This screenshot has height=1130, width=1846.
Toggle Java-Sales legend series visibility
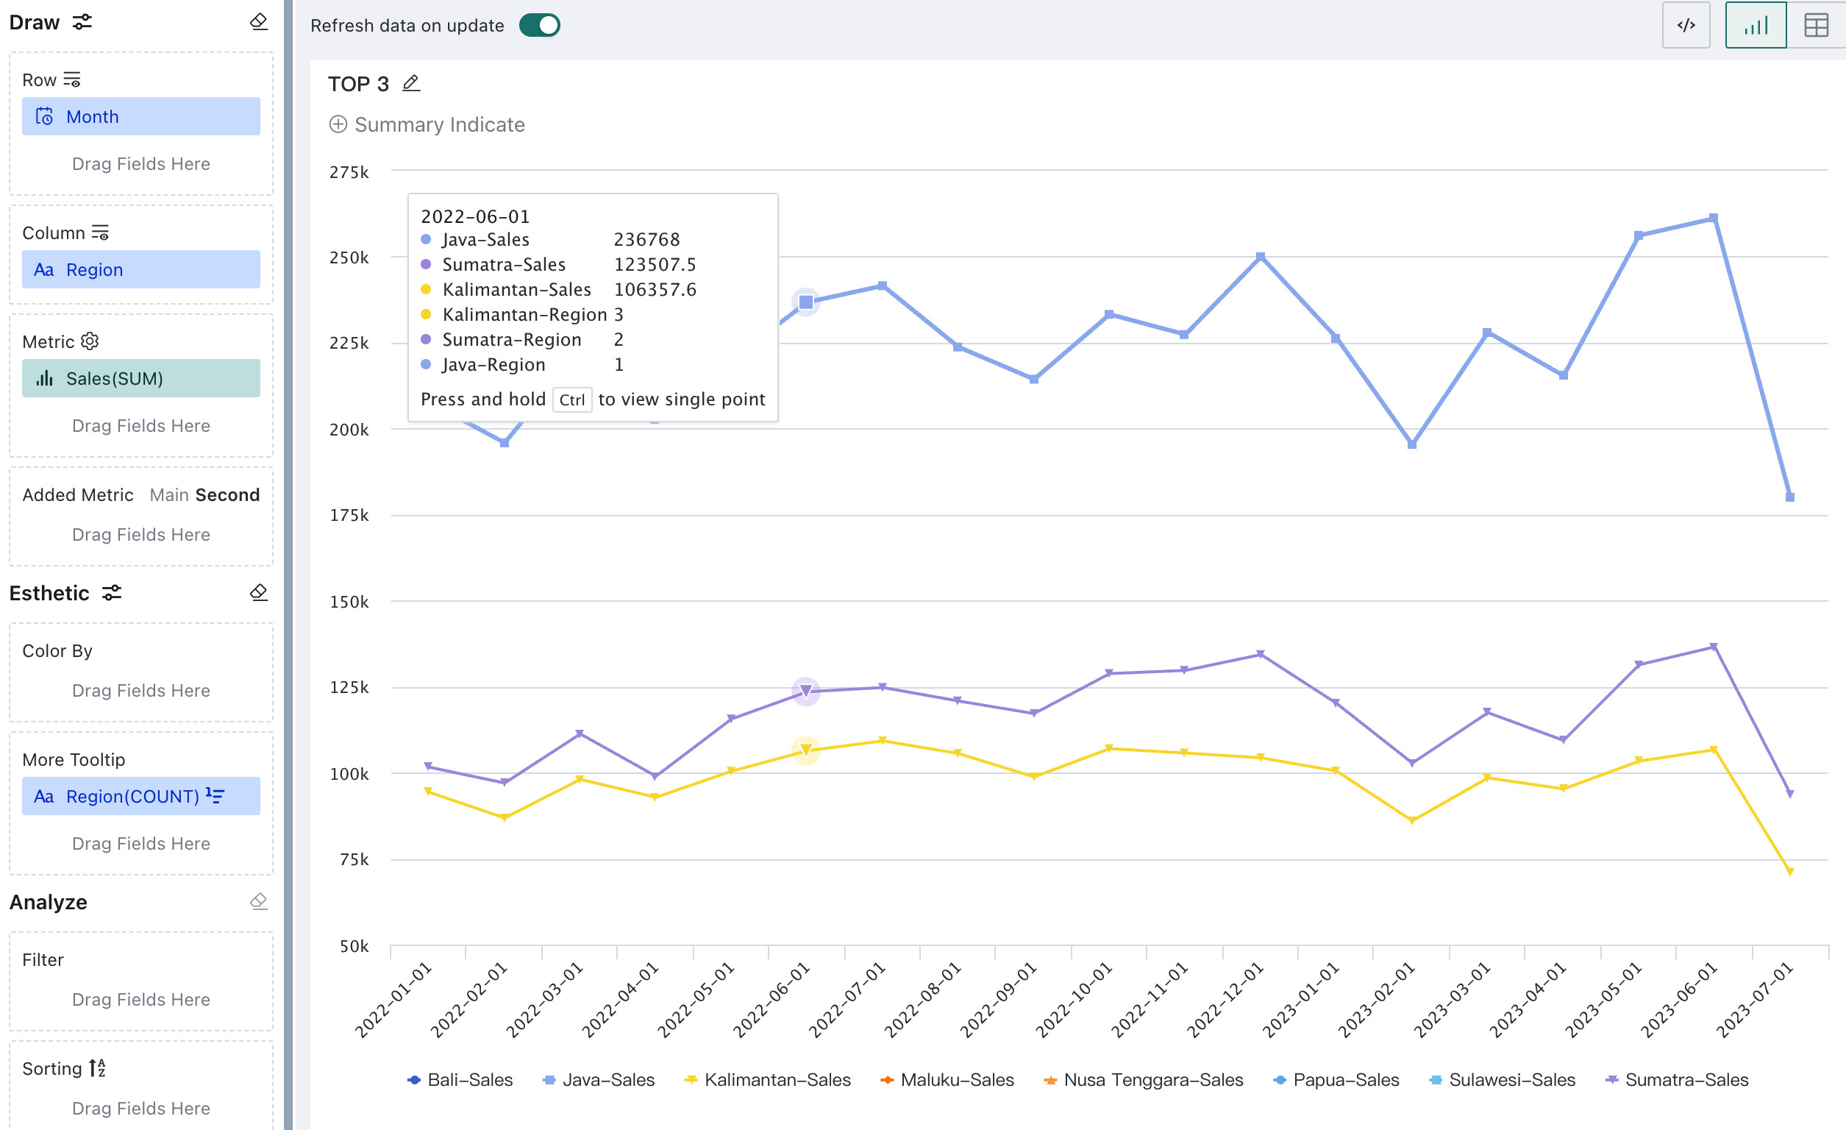(598, 1080)
